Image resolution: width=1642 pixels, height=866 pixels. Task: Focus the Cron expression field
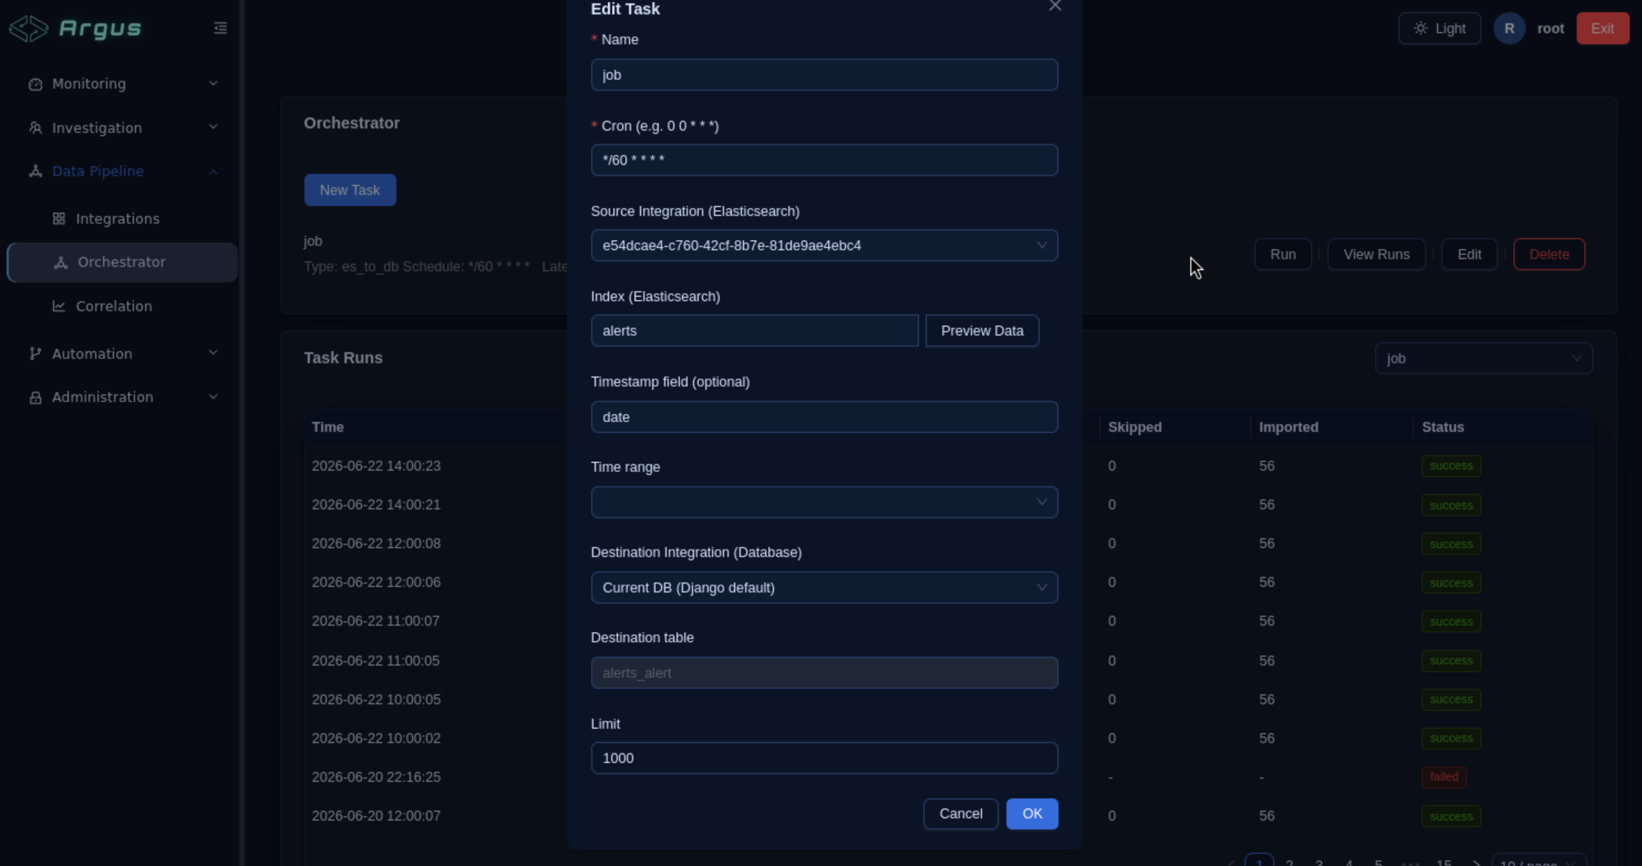(824, 160)
